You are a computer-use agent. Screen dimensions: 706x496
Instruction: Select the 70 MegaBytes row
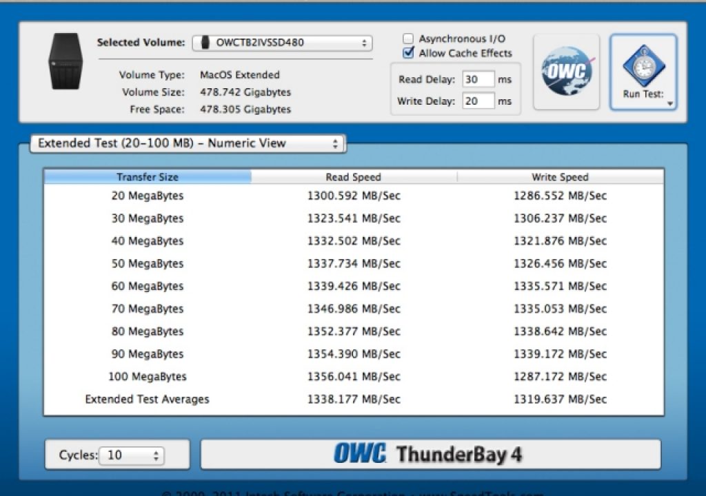point(354,309)
